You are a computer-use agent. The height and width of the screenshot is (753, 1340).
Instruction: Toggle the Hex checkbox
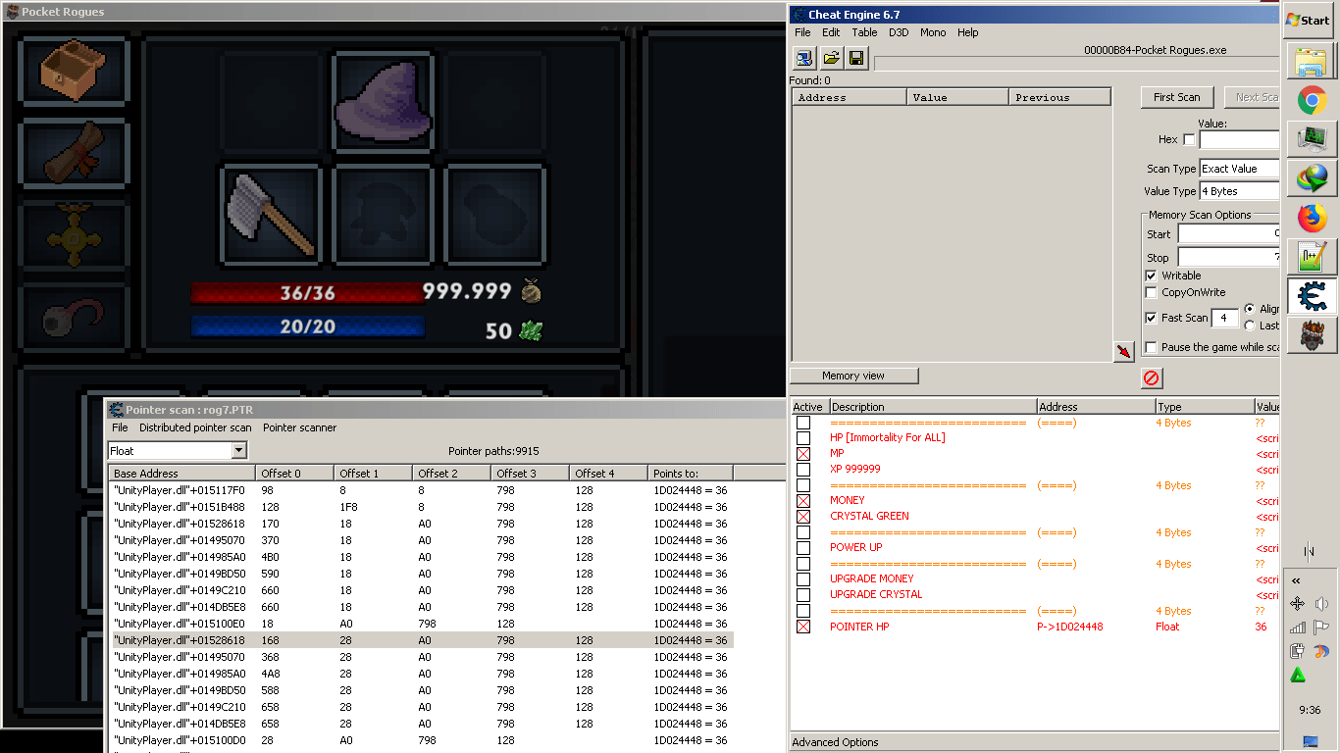click(x=1189, y=139)
